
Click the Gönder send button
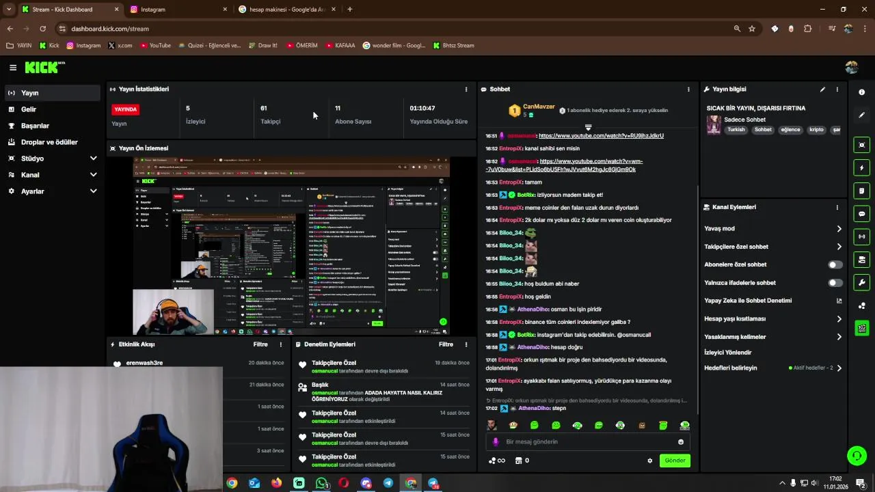(x=675, y=461)
